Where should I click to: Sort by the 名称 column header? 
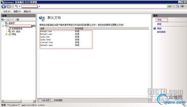coord(57,28)
